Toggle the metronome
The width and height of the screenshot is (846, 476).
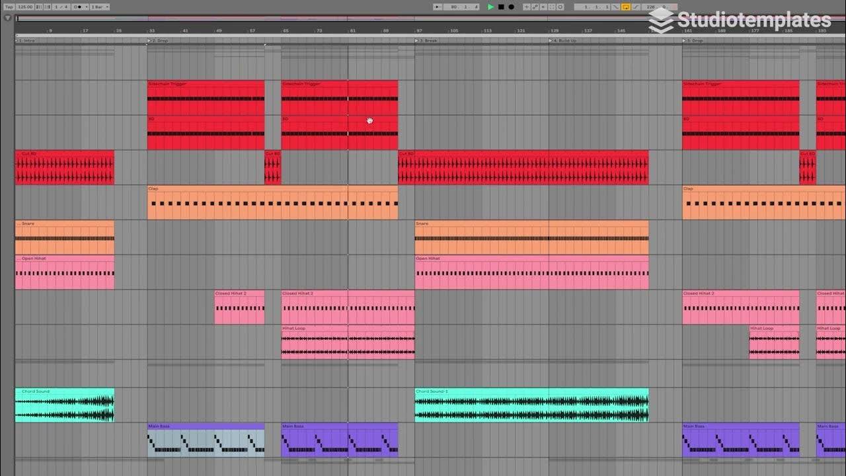pos(77,7)
